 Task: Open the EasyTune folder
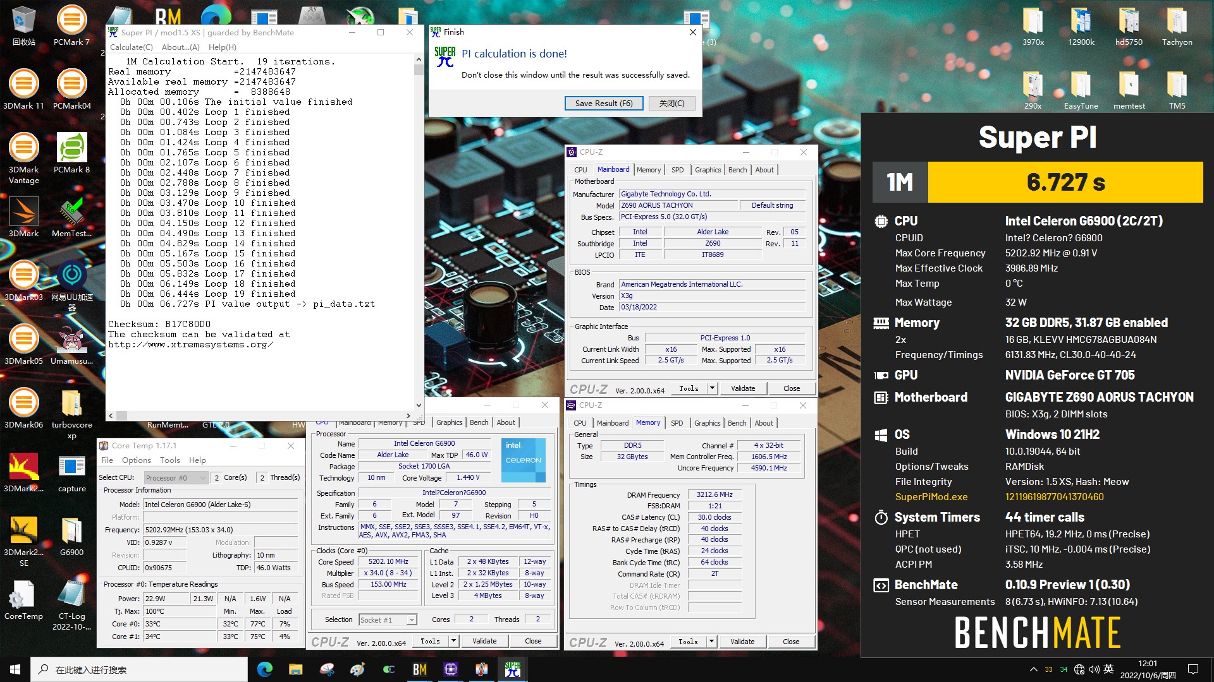tap(1081, 89)
